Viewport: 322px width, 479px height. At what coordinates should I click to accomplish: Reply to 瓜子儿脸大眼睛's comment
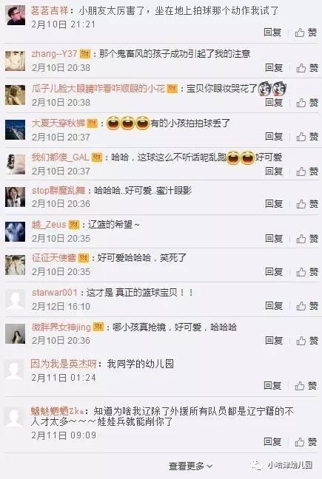(274, 102)
